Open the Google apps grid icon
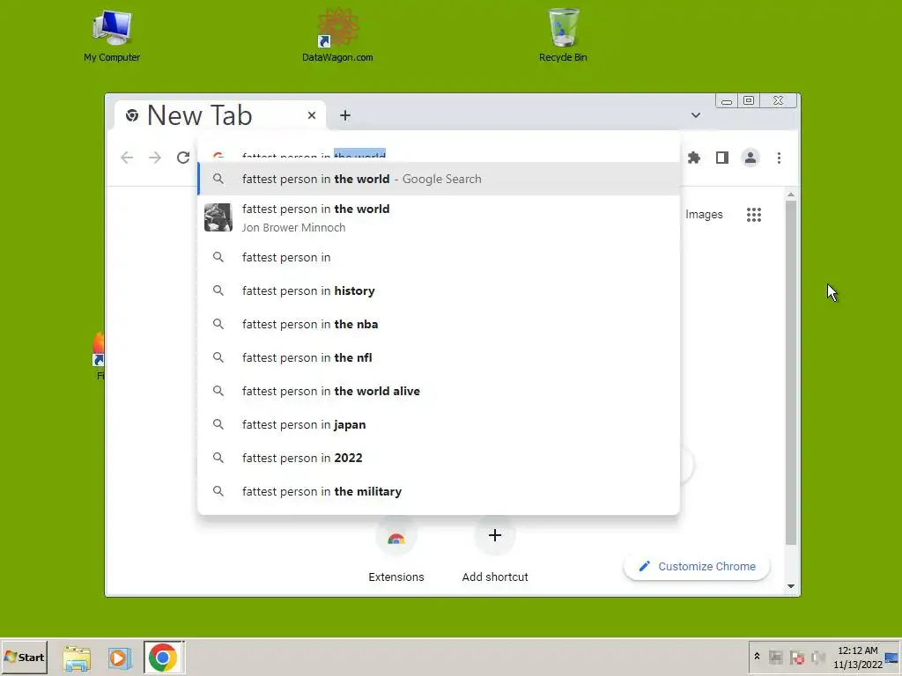 pyautogui.click(x=754, y=215)
